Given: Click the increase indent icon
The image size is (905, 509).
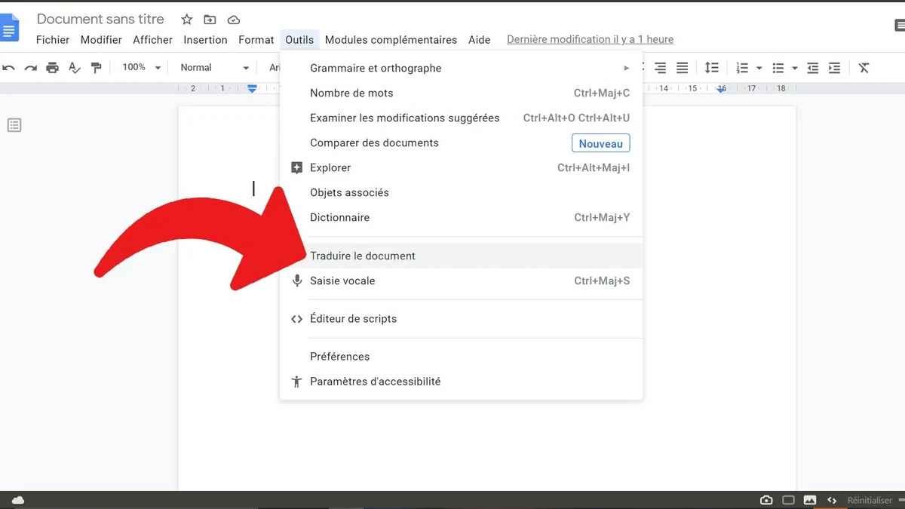Looking at the screenshot, I should (x=834, y=68).
